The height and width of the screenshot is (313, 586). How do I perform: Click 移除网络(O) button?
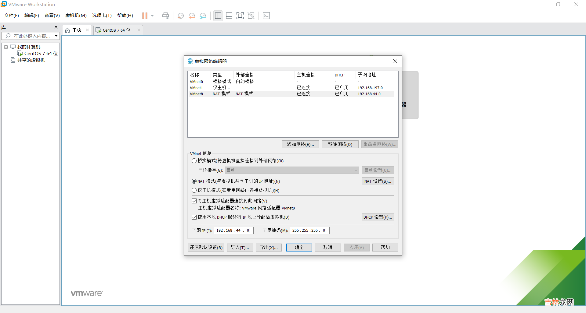coord(340,144)
